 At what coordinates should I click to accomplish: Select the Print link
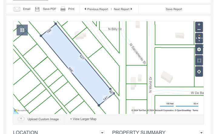71,9
